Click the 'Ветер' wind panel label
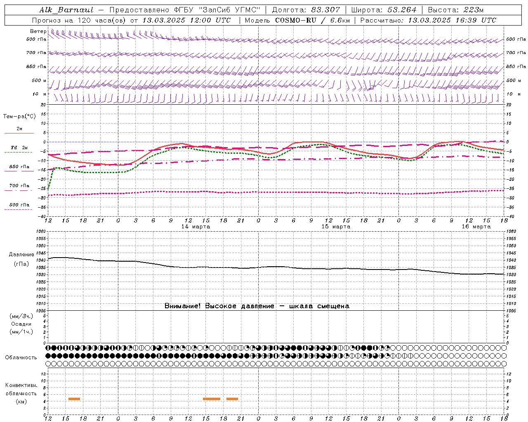Image resolution: width=528 pixels, height=422 pixels. tap(38, 31)
